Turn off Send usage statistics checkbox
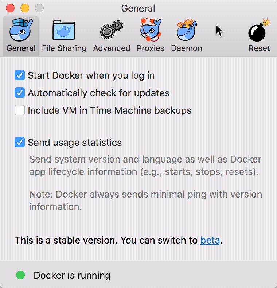Viewport: 277px width, 288px height. (20, 142)
